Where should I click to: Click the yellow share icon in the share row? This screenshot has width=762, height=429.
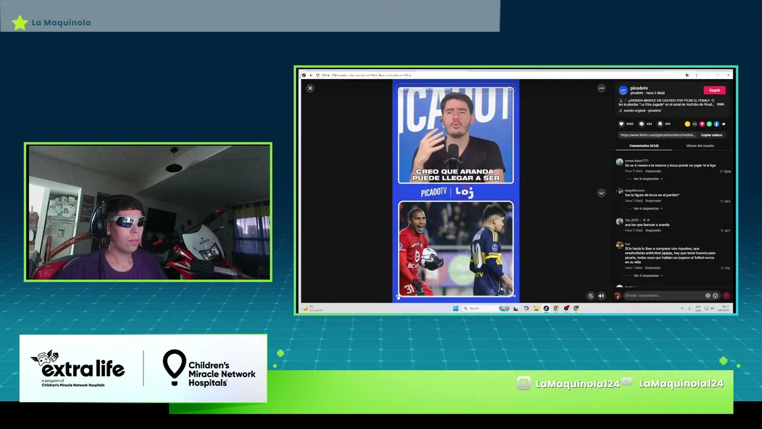tap(688, 124)
